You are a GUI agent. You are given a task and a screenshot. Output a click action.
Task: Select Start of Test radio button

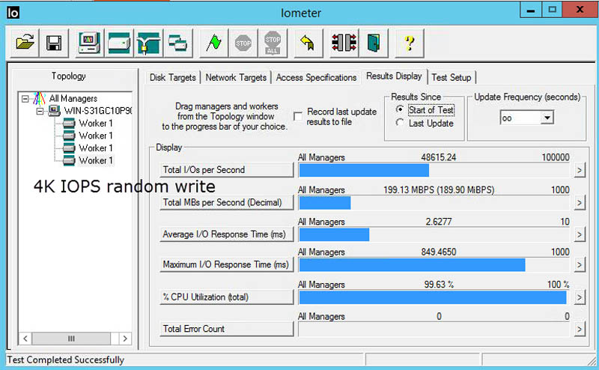tap(400, 109)
